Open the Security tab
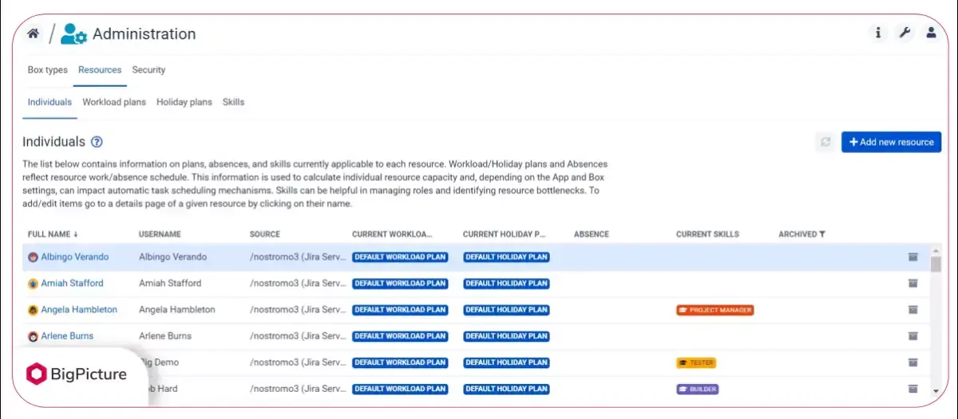This screenshot has width=958, height=419. pos(148,70)
